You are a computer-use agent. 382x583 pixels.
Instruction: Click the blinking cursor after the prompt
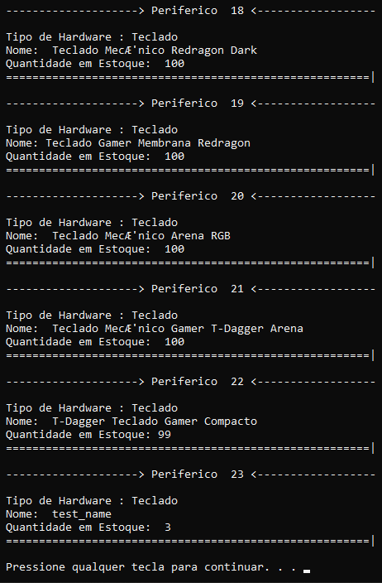(306, 571)
